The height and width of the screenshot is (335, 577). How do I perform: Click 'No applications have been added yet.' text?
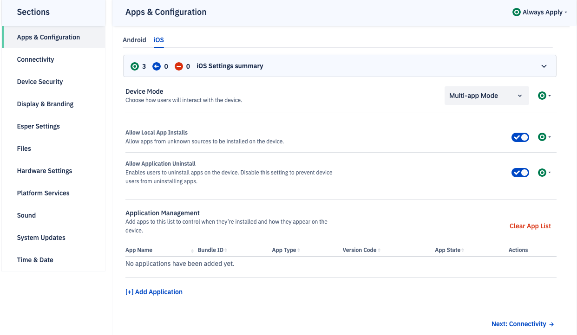pyautogui.click(x=180, y=264)
